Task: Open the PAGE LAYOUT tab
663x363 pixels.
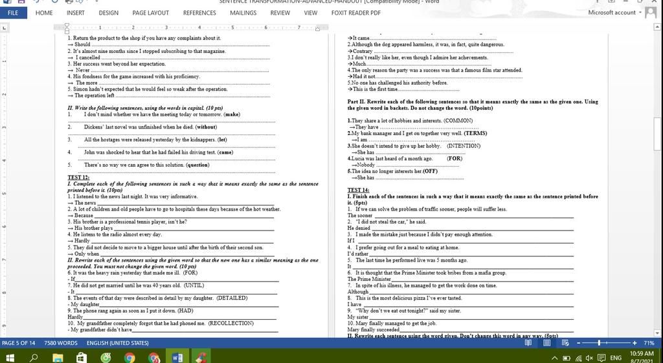Action: pyautogui.click(x=150, y=13)
